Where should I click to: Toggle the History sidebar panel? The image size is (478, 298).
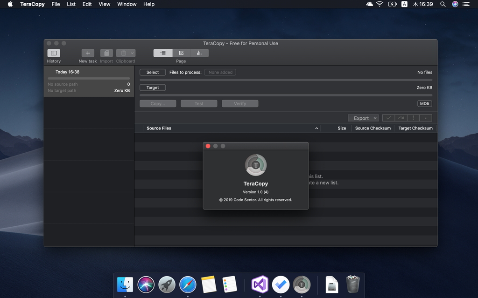53,53
